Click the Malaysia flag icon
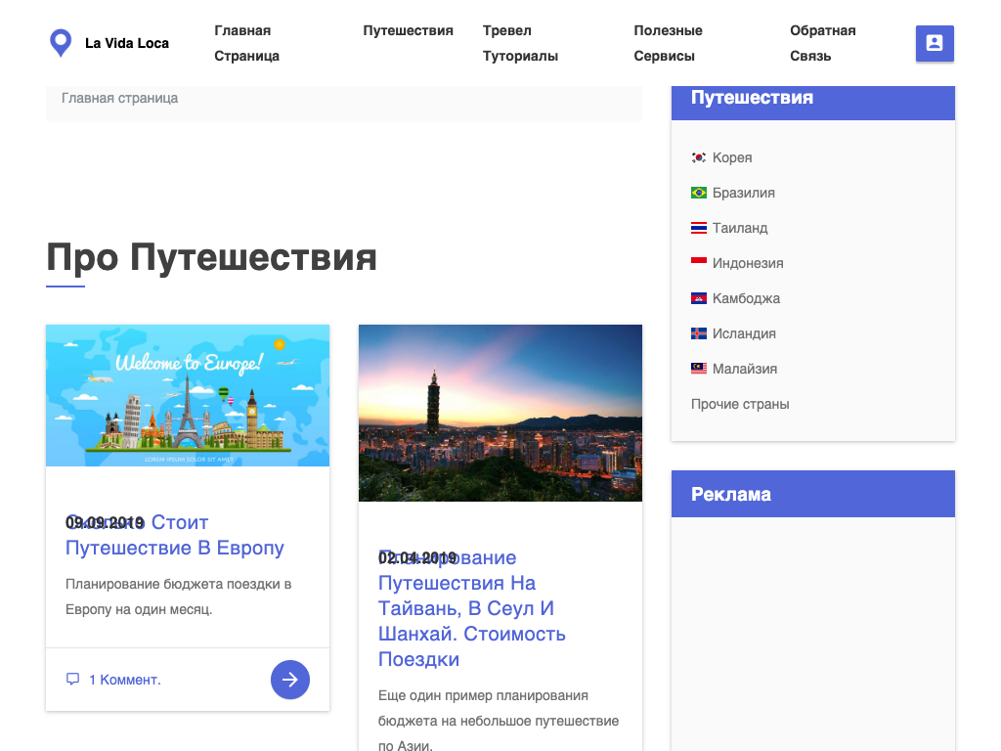This screenshot has width=1001, height=751. 699,369
